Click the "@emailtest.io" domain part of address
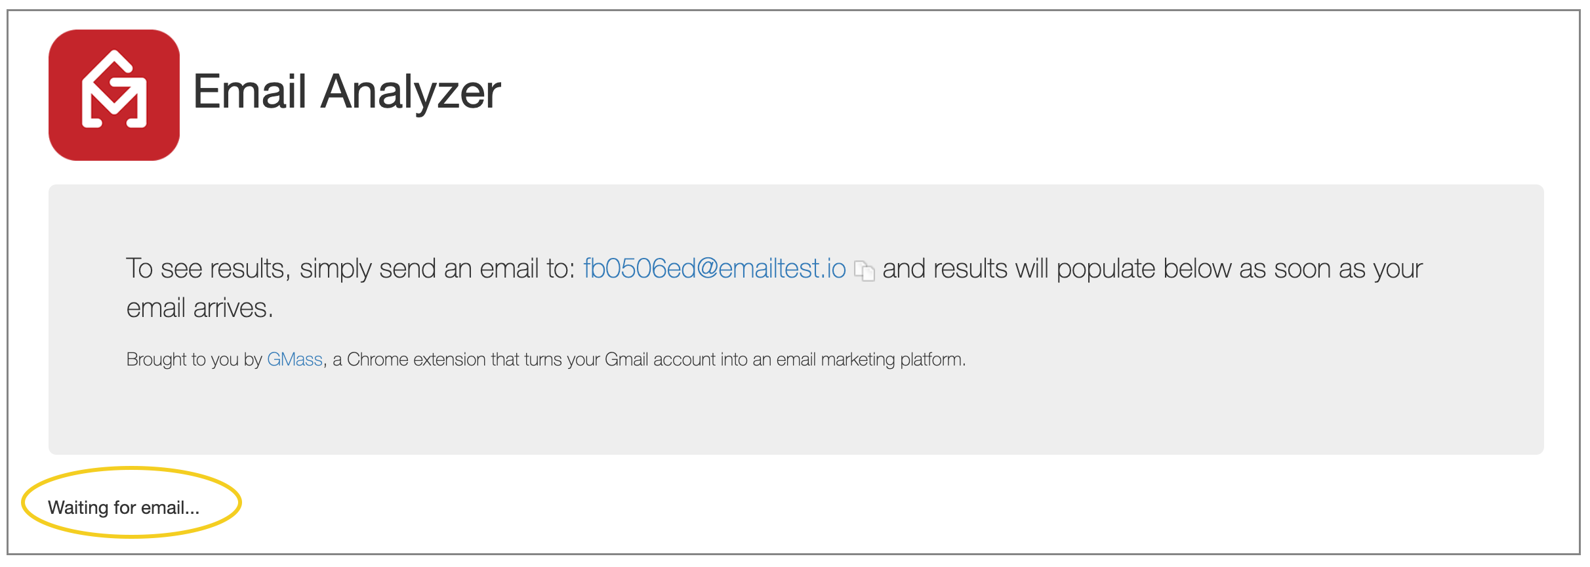This screenshot has height=567, width=1590. tap(771, 269)
